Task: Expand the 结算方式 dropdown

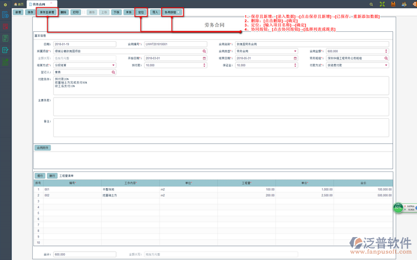Action: 114,66
